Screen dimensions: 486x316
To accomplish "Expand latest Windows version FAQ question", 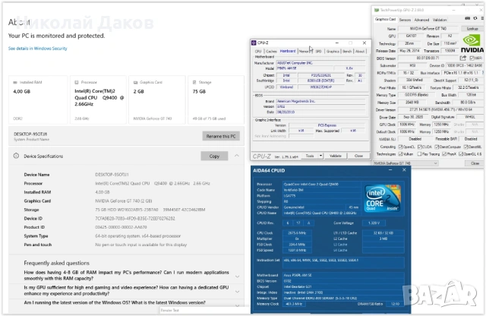I will (238, 305).
